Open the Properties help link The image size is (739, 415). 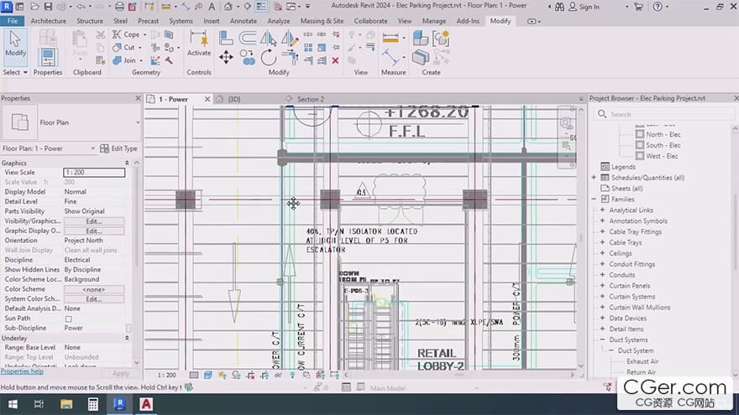pyautogui.click(x=22, y=371)
